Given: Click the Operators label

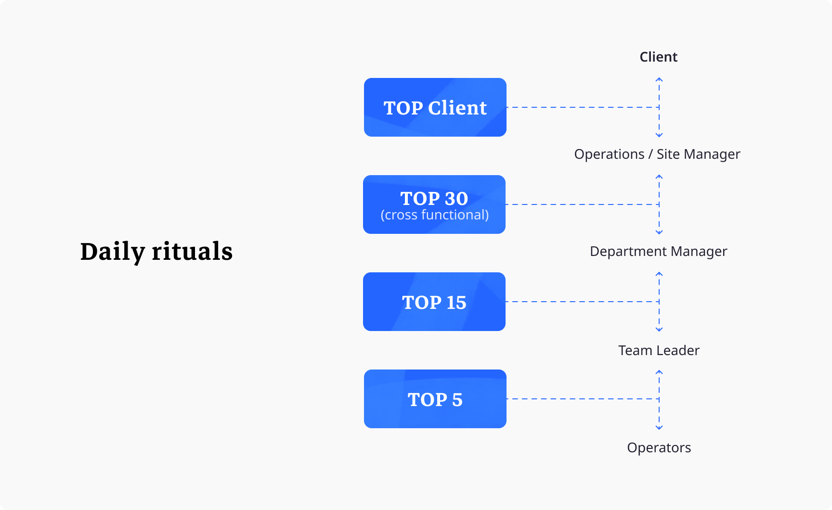Looking at the screenshot, I should (x=659, y=447).
